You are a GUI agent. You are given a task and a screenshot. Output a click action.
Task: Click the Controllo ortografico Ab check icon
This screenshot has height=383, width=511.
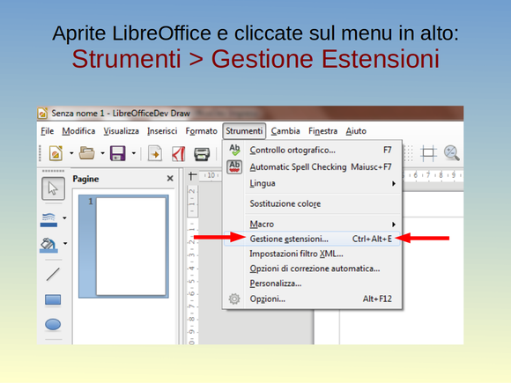point(234,150)
